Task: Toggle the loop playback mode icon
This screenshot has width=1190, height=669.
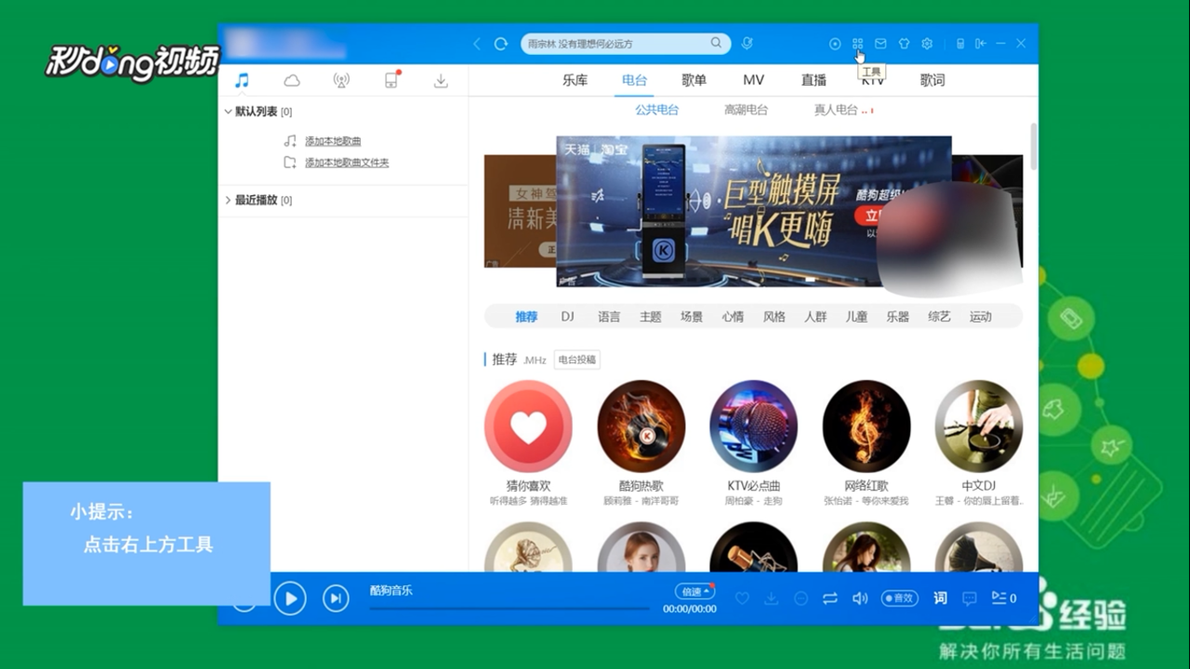Action: 830,598
